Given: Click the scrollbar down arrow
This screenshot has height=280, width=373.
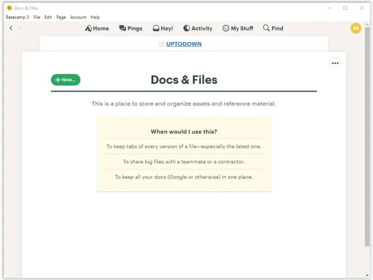Looking at the screenshot, I should pyautogui.click(x=367, y=275).
